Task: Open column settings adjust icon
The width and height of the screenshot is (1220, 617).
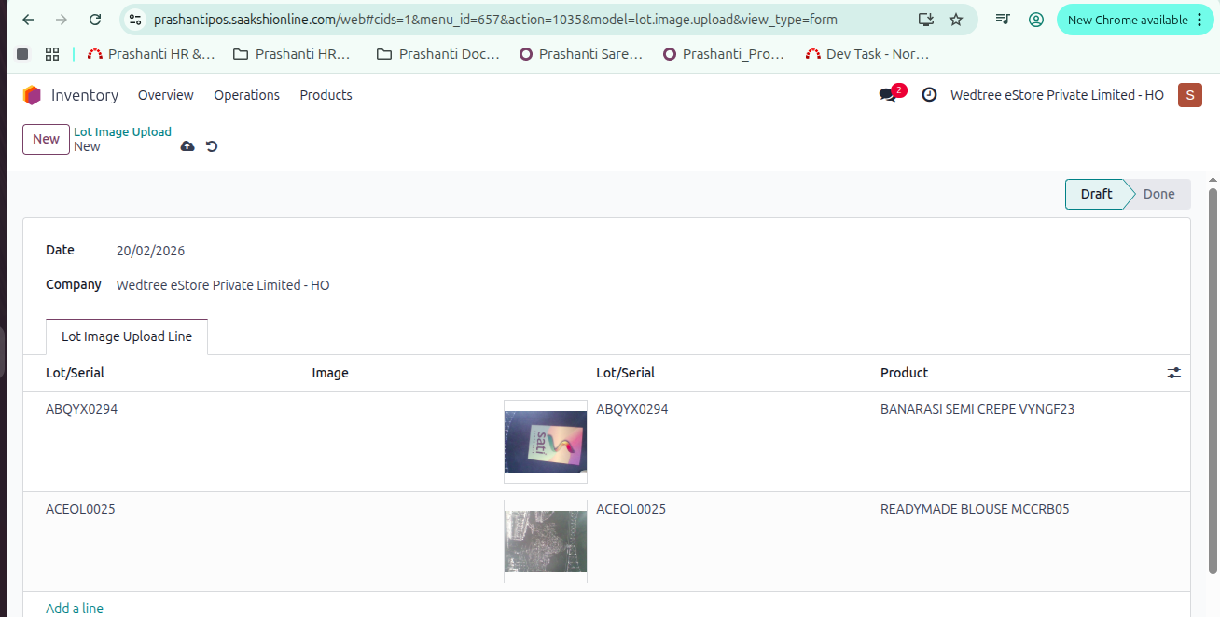Action: (1173, 373)
